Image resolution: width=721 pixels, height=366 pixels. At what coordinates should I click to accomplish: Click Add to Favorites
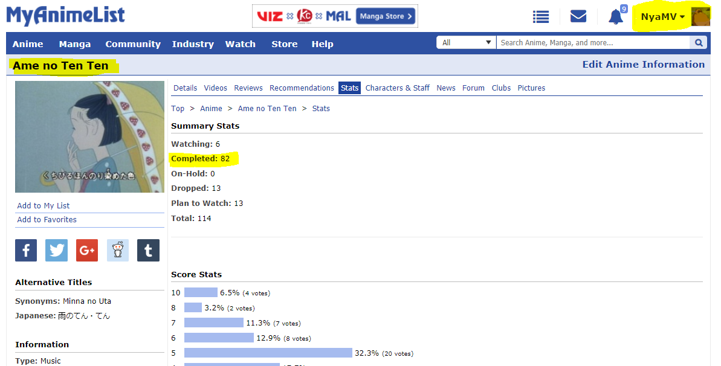point(47,219)
